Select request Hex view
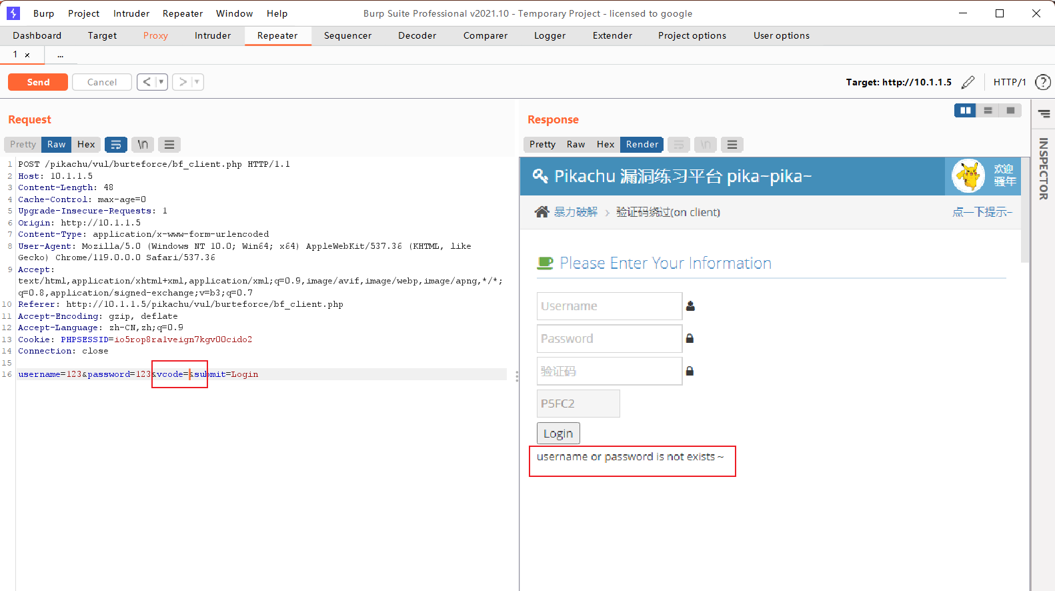Viewport: 1055px width, 591px height. (86, 144)
